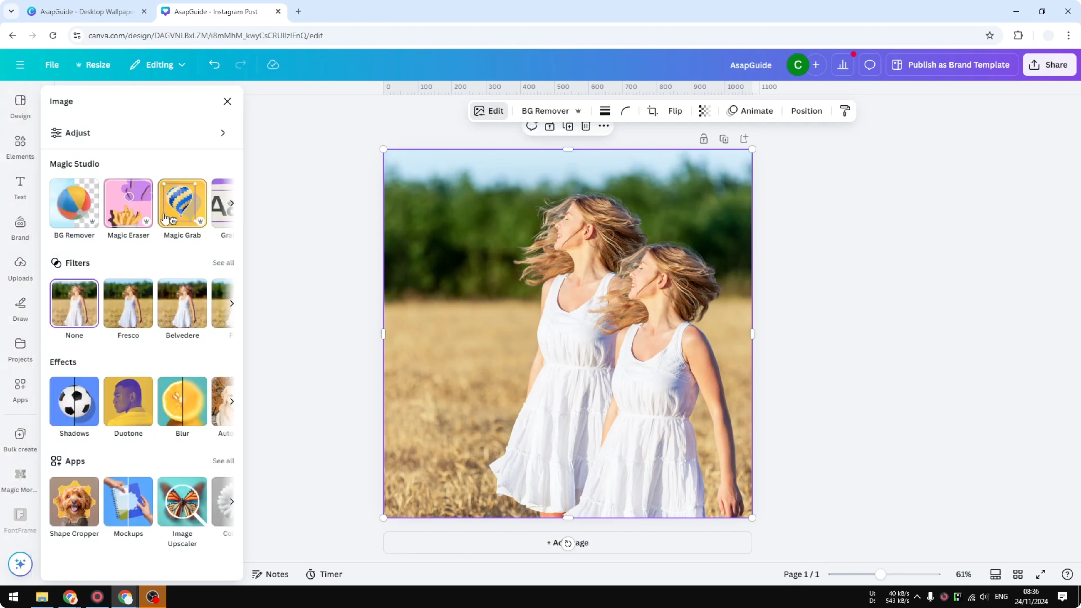This screenshot has width=1081, height=608.
Task: Add a comment using the comment bubble icon
Action: point(531,126)
